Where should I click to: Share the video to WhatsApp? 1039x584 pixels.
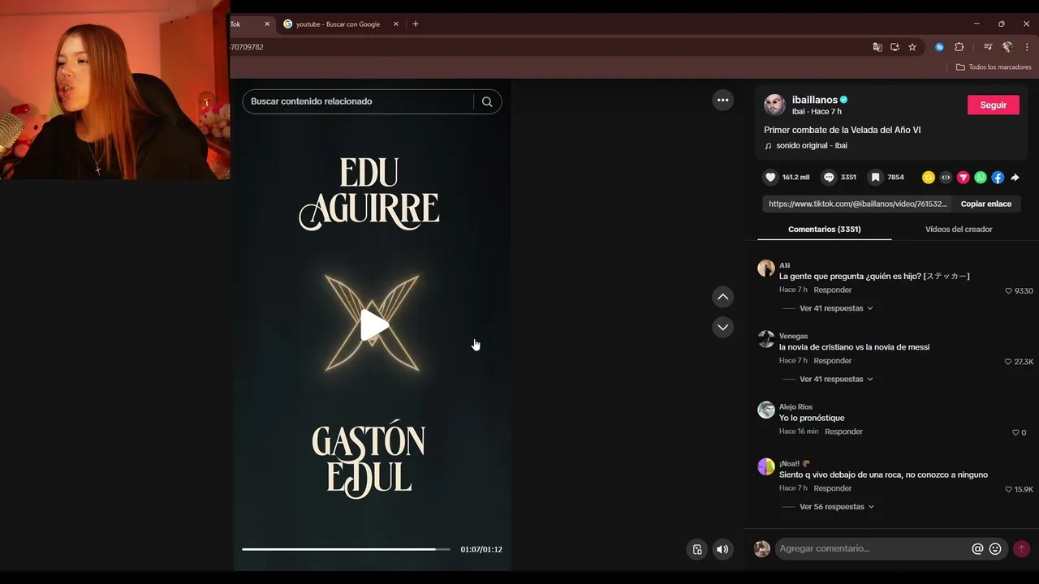(981, 177)
